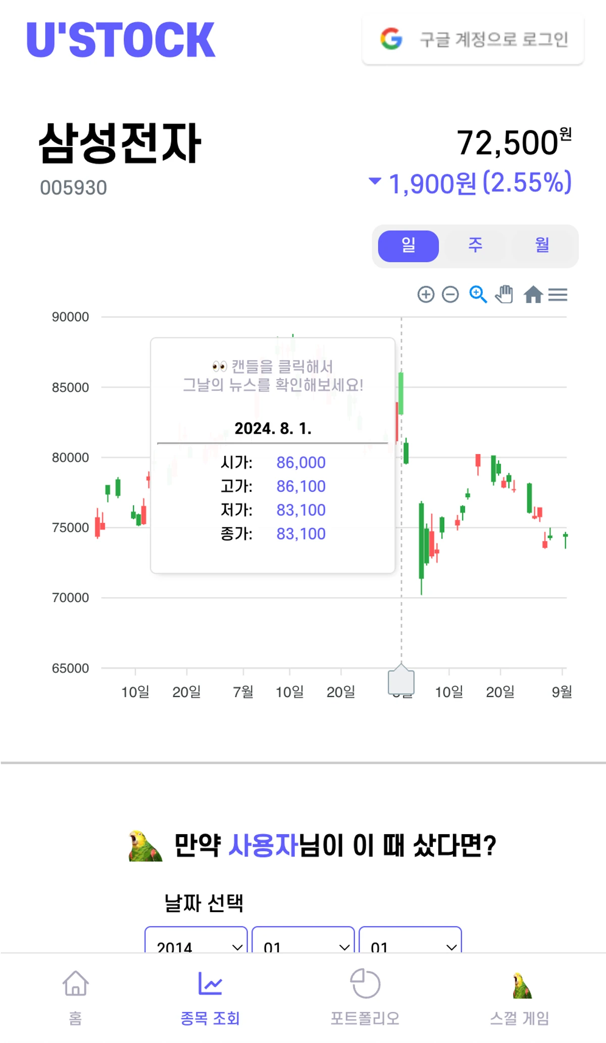Image resolution: width=606 pixels, height=1043 pixels.
Task: Click the 90000 y-axis label
Action: [70, 317]
